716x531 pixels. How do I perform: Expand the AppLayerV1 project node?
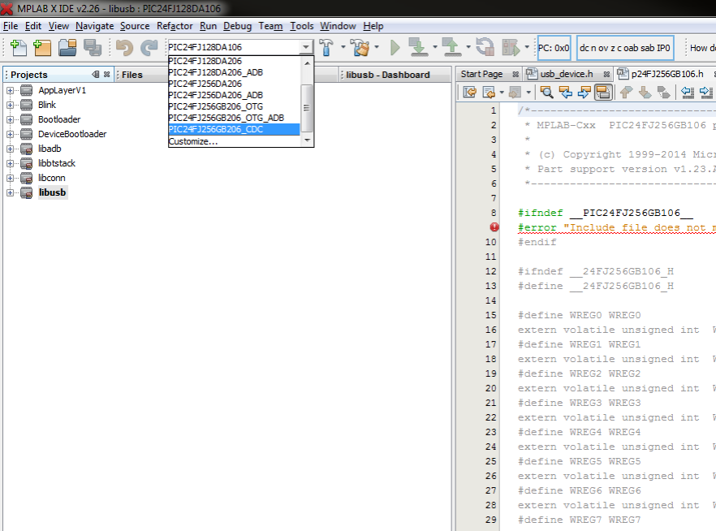click(11, 90)
